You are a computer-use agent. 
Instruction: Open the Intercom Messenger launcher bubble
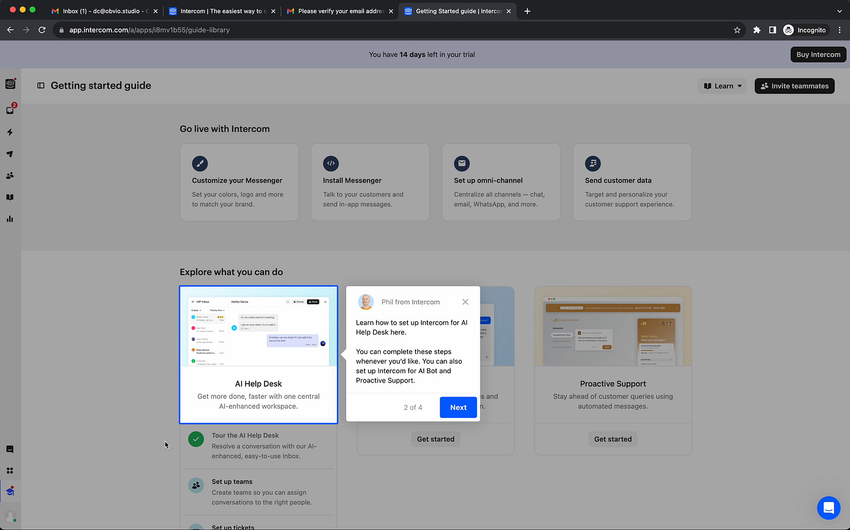pos(828,508)
